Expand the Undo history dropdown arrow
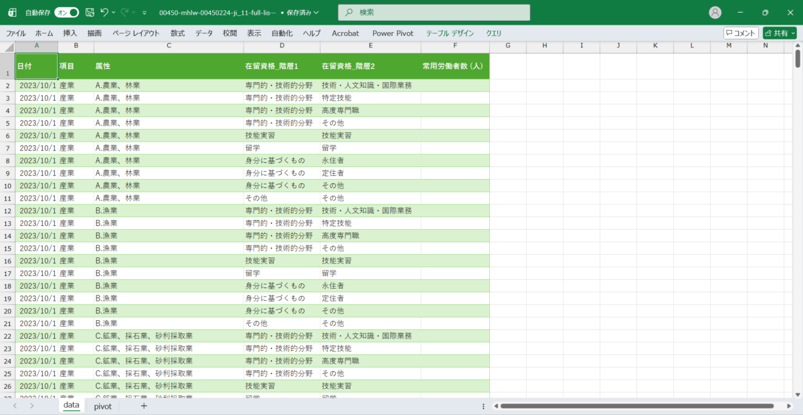Screen dimensions: 803x415 114,13
